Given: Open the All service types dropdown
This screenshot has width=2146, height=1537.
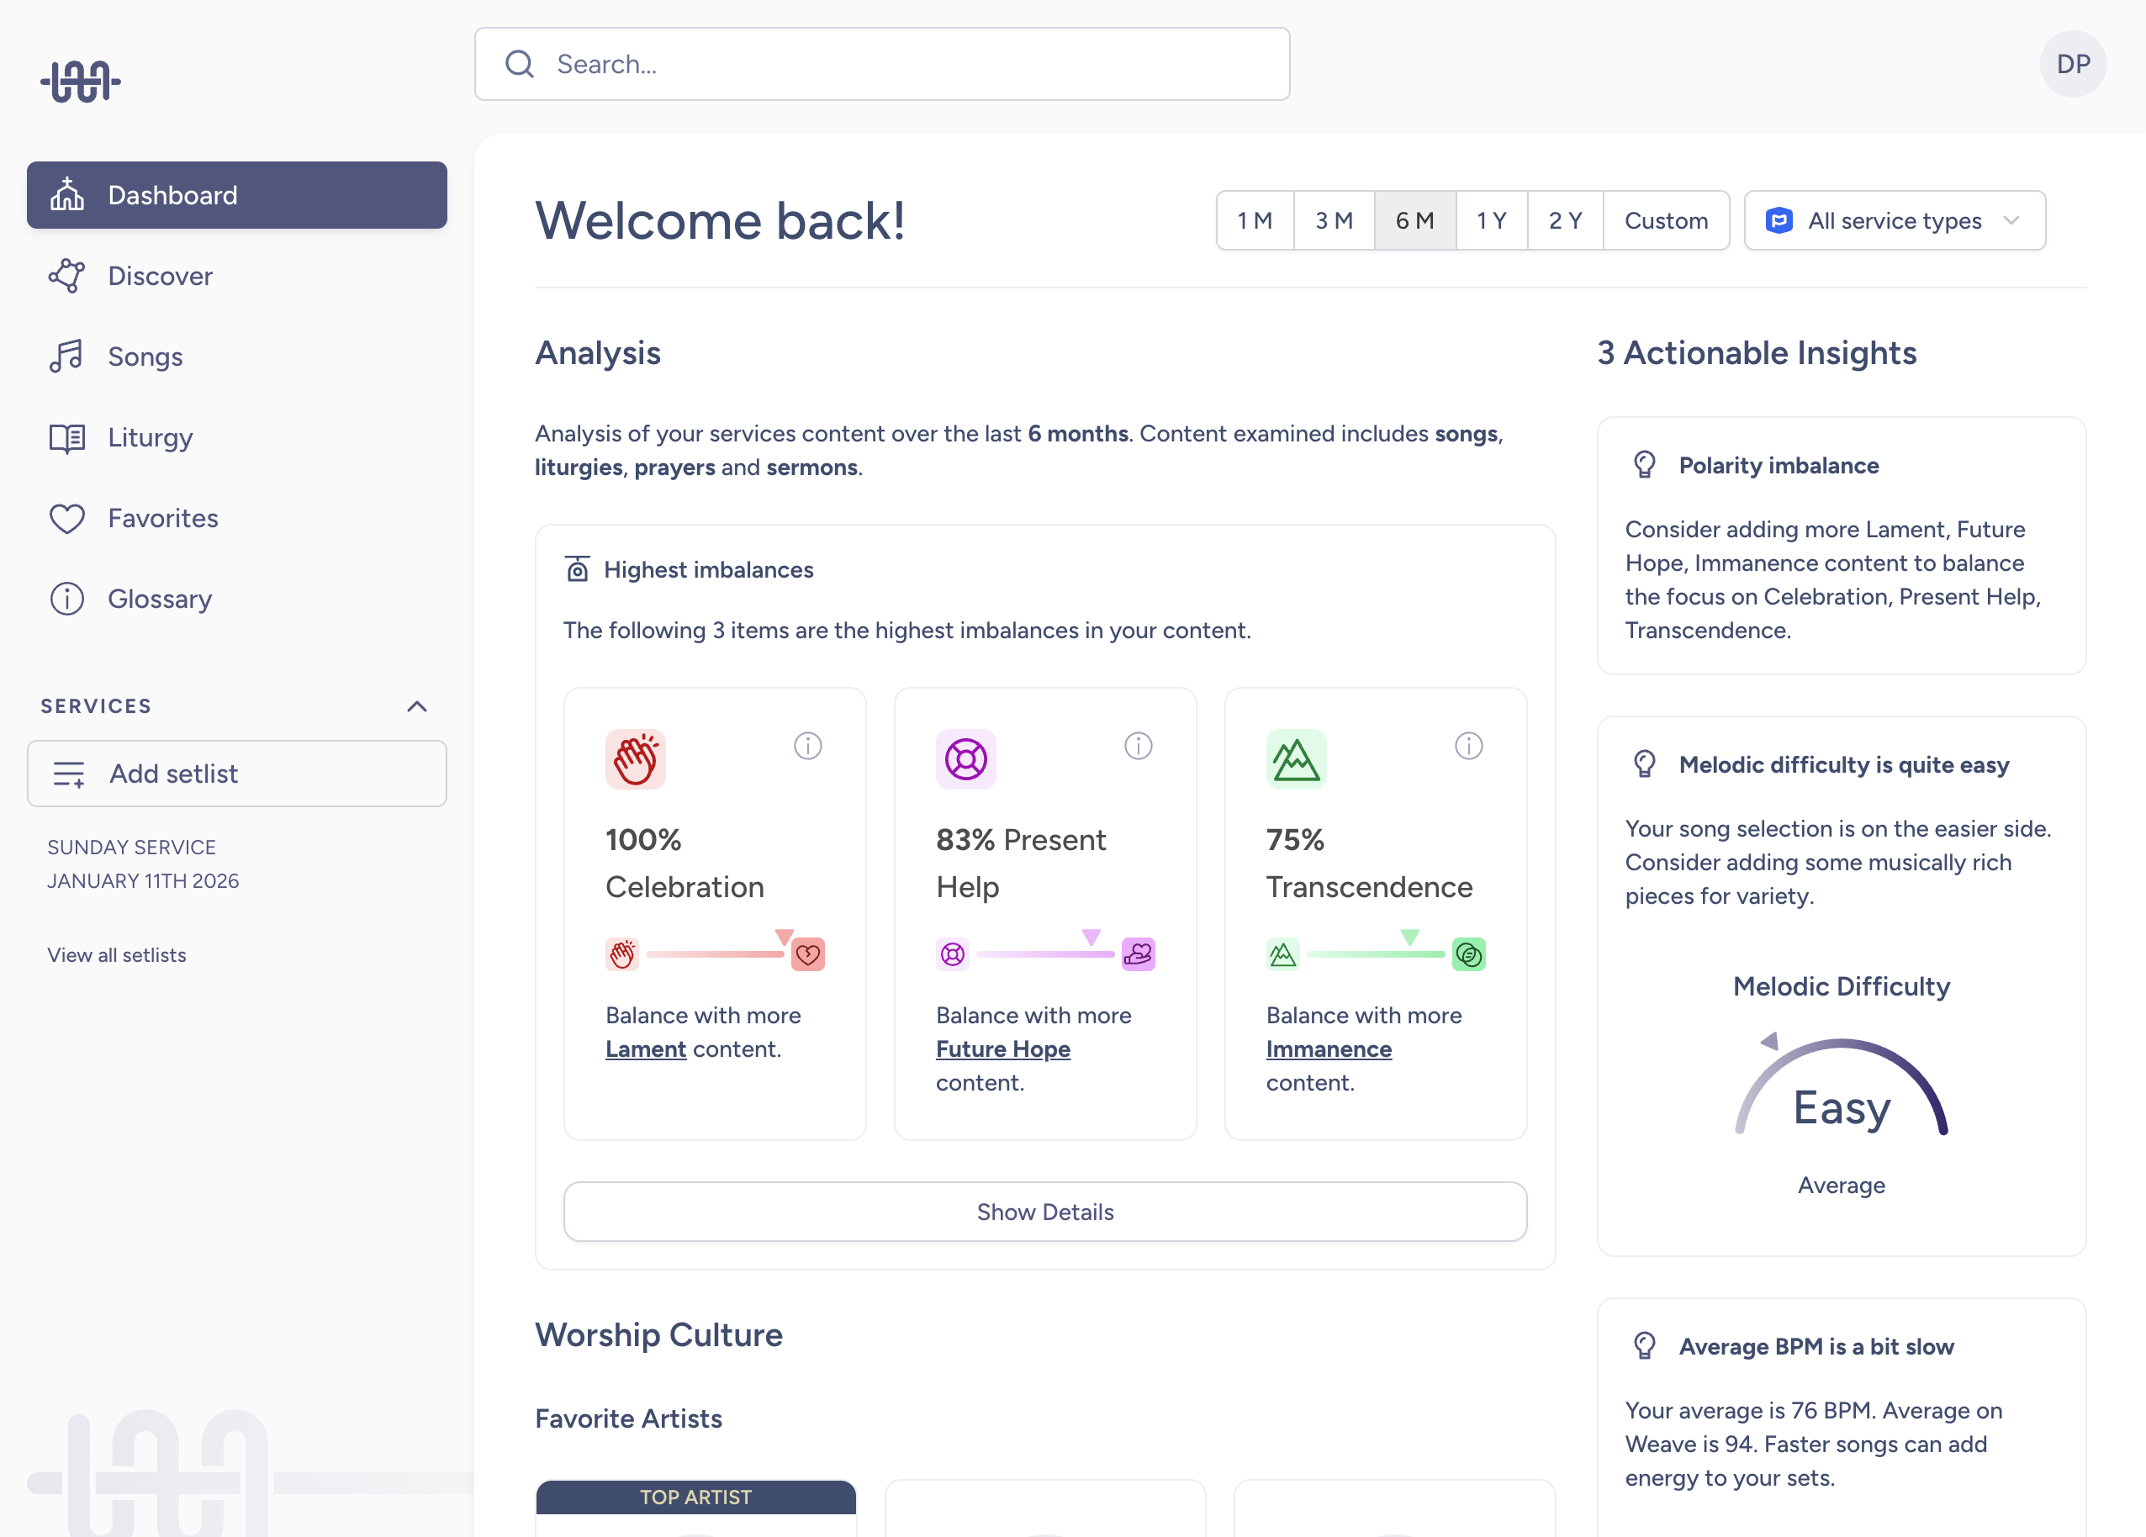Looking at the screenshot, I should tap(1894, 220).
